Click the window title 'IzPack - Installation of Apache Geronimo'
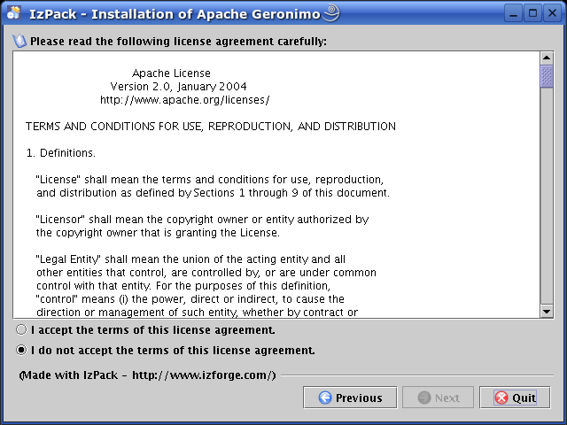 [x=175, y=14]
